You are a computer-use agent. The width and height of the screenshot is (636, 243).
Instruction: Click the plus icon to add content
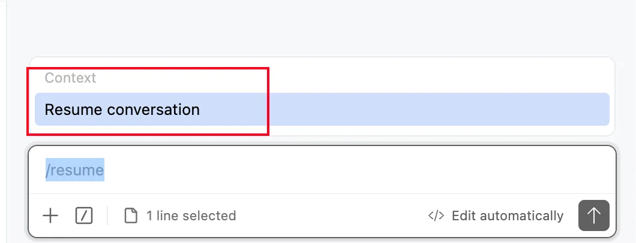50,215
